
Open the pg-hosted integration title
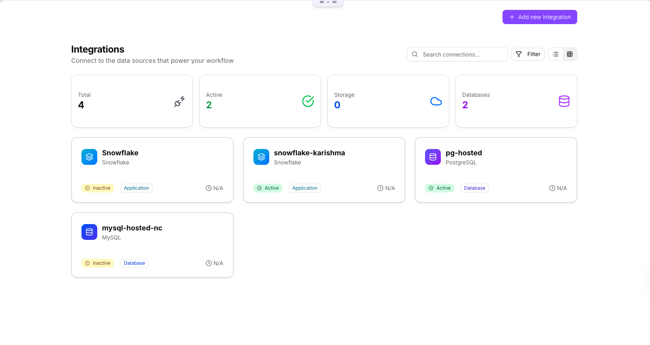[463, 153]
